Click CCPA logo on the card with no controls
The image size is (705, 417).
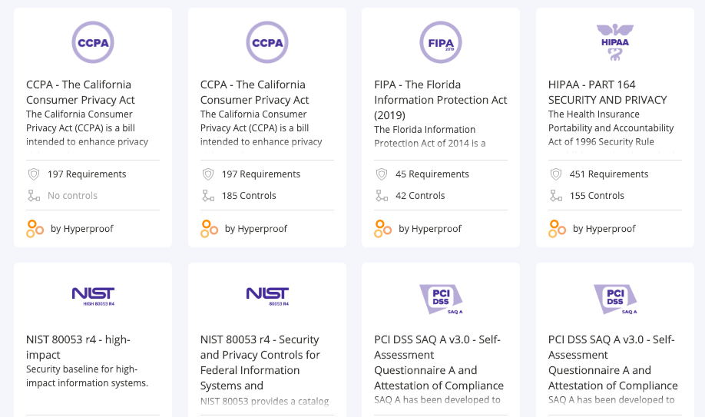pos(93,42)
